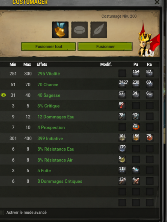Toggle the eye icon beside Sagesse
Screen dimensions: 167x222
[x=3, y=95]
